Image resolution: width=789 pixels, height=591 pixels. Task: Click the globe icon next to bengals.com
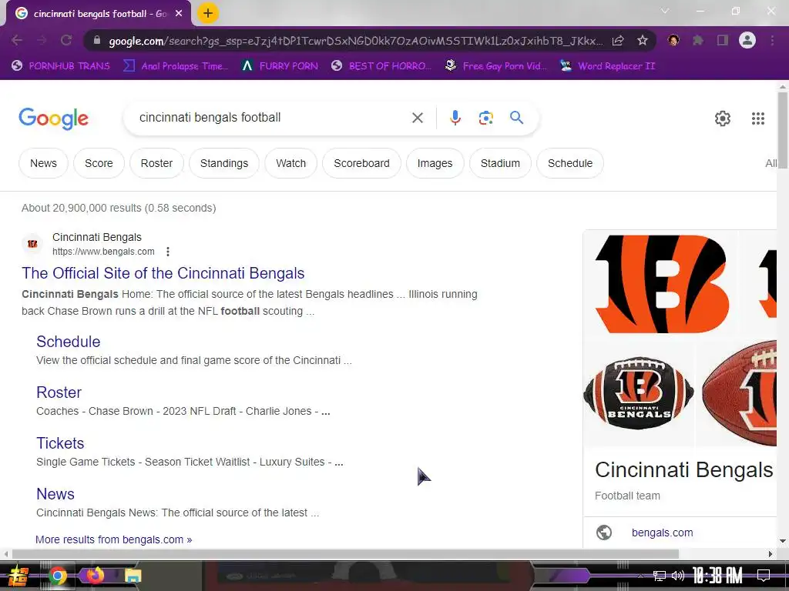pyautogui.click(x=604, y=533)
